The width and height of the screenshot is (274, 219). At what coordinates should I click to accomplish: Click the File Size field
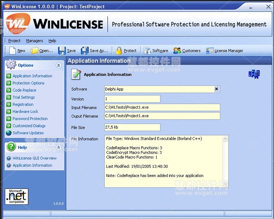(x=132, y=127)
